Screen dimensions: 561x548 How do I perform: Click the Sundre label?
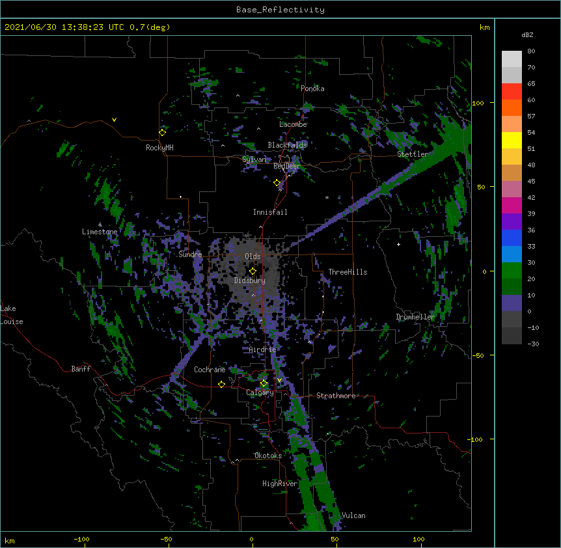[190, 254]
